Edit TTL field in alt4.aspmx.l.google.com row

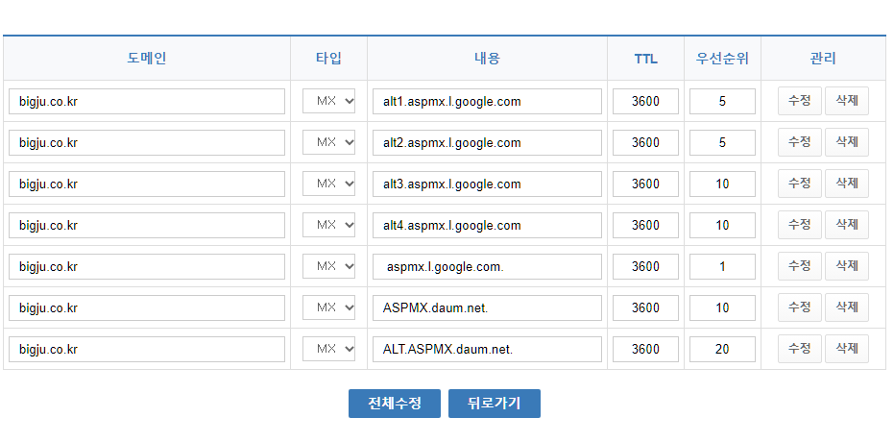(x=646, y=225)
